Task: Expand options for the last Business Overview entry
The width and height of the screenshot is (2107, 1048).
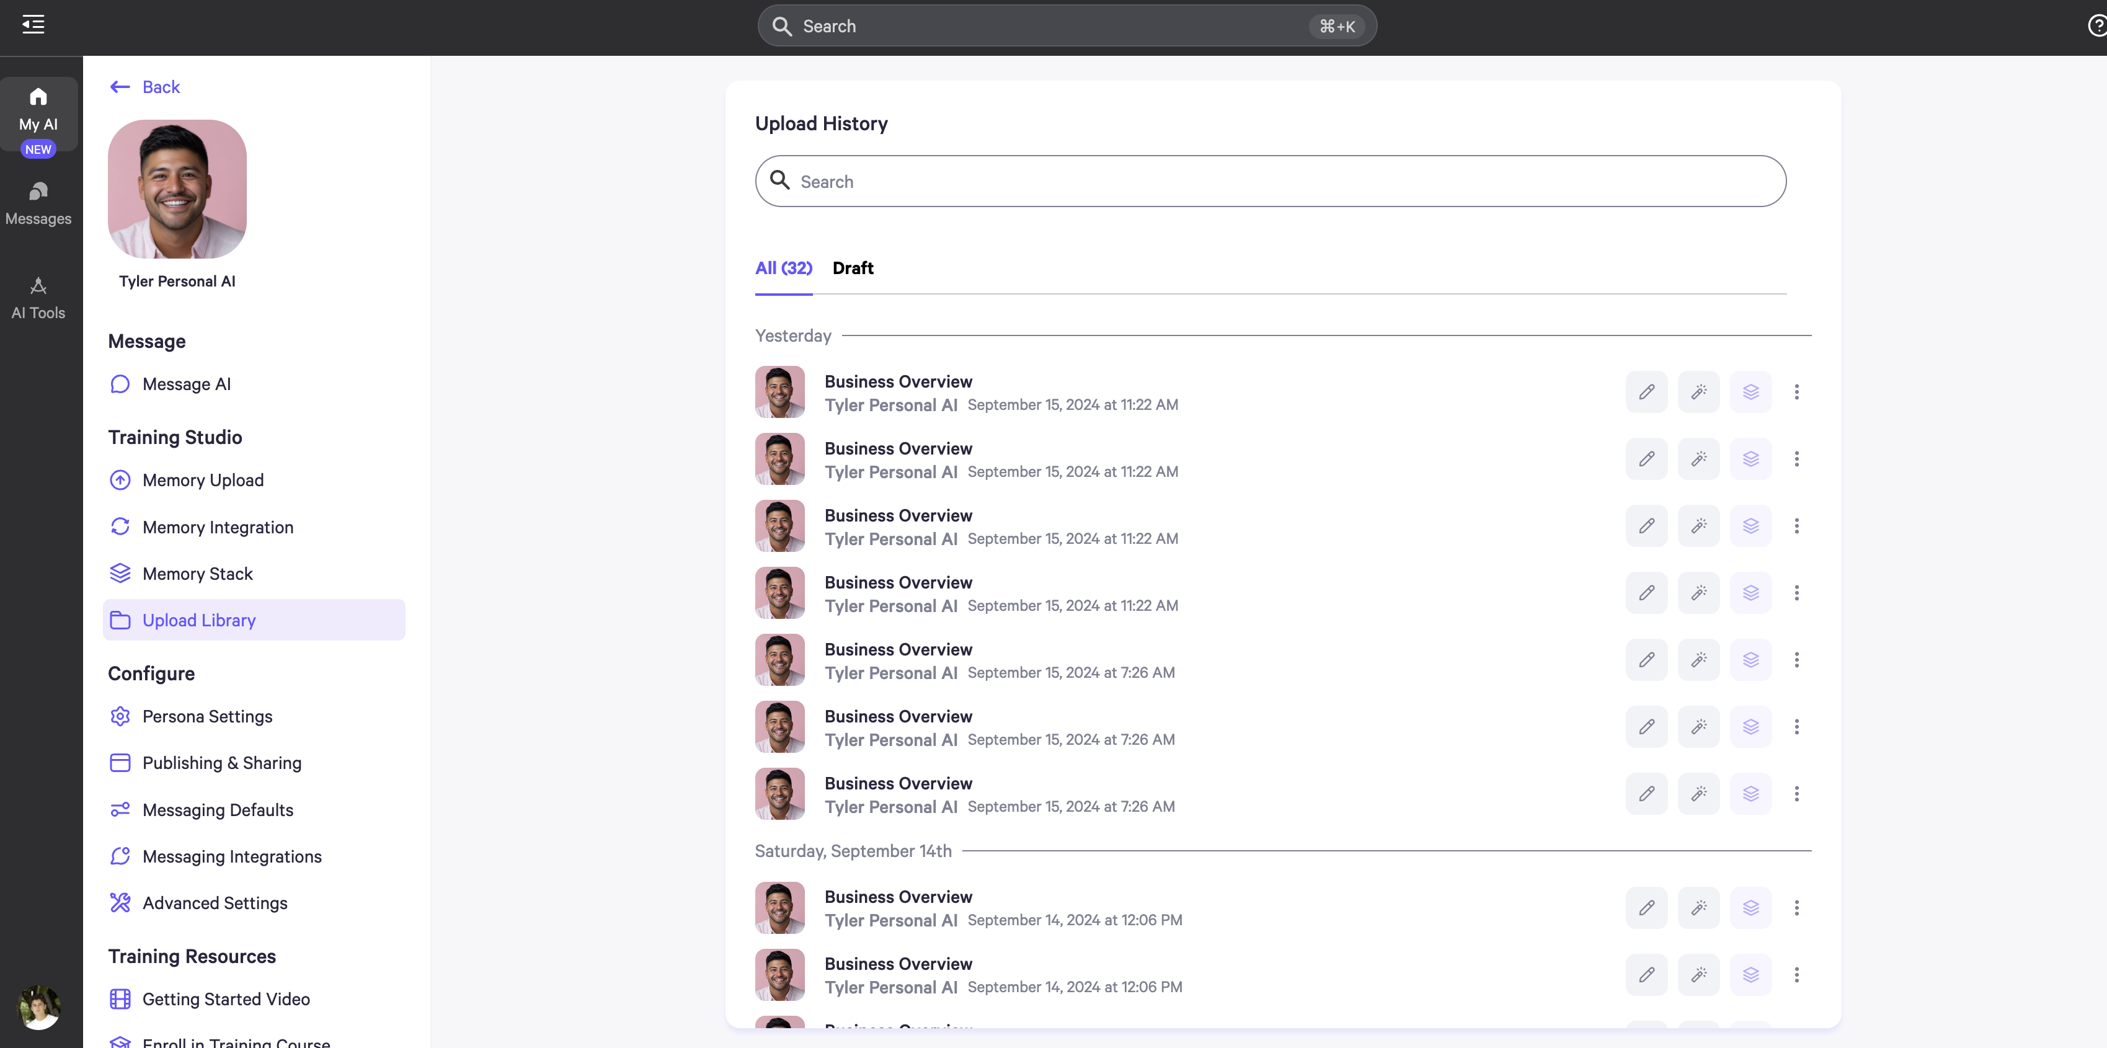Action: pyautogui.click(x=1796, y=974)
